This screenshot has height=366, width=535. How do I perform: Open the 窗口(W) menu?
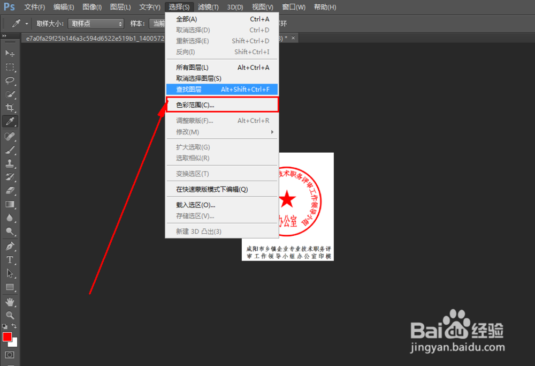[x=294, y=7]
